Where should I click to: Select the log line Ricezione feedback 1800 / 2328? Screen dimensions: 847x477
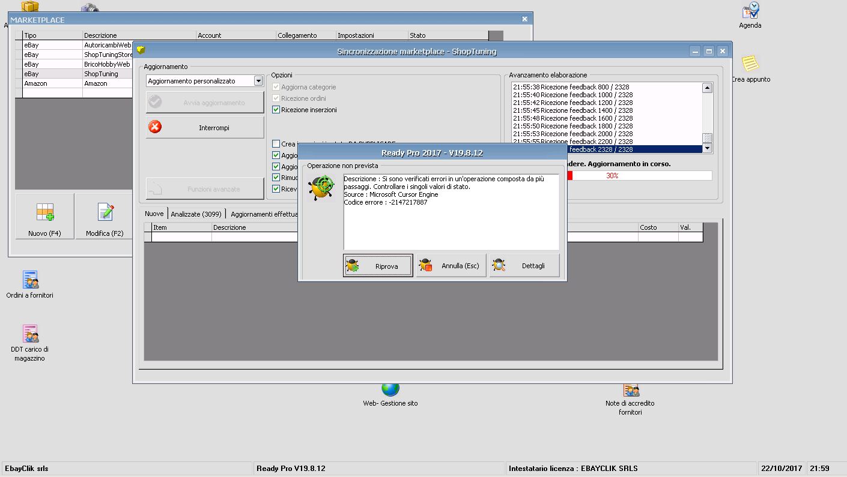[607, 126]
